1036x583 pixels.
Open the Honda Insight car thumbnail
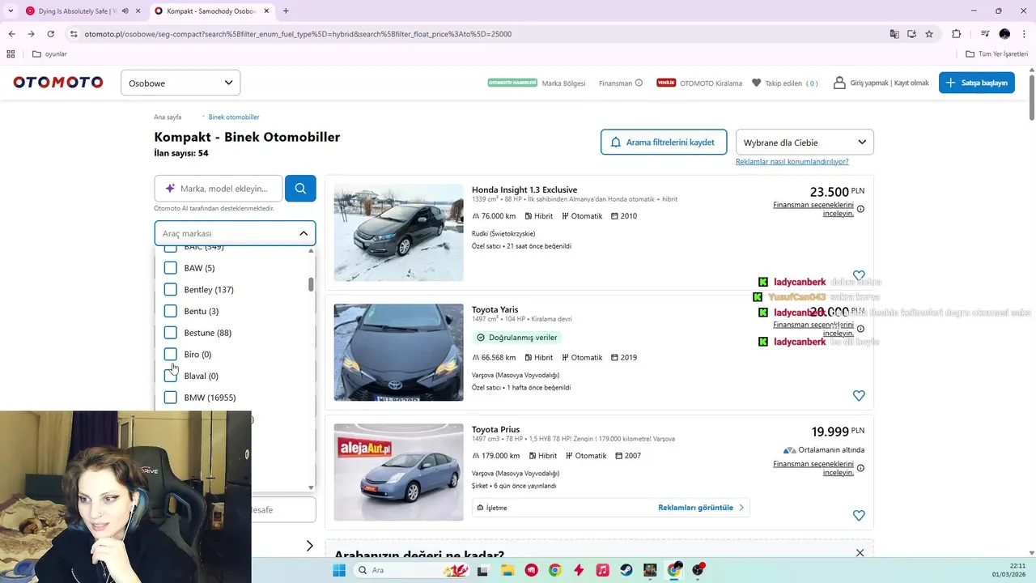[398, 232]
